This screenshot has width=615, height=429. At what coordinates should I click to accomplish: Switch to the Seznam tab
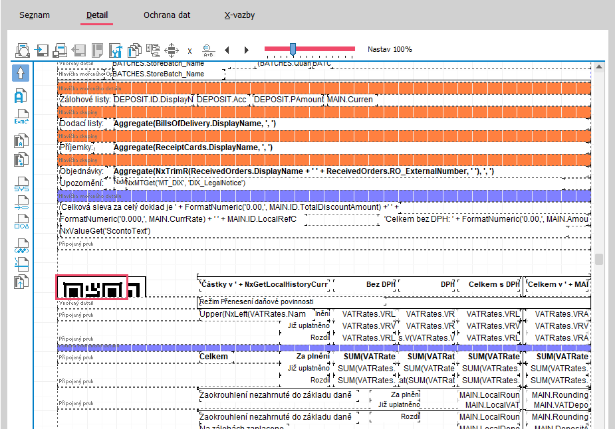coord(35,15)
